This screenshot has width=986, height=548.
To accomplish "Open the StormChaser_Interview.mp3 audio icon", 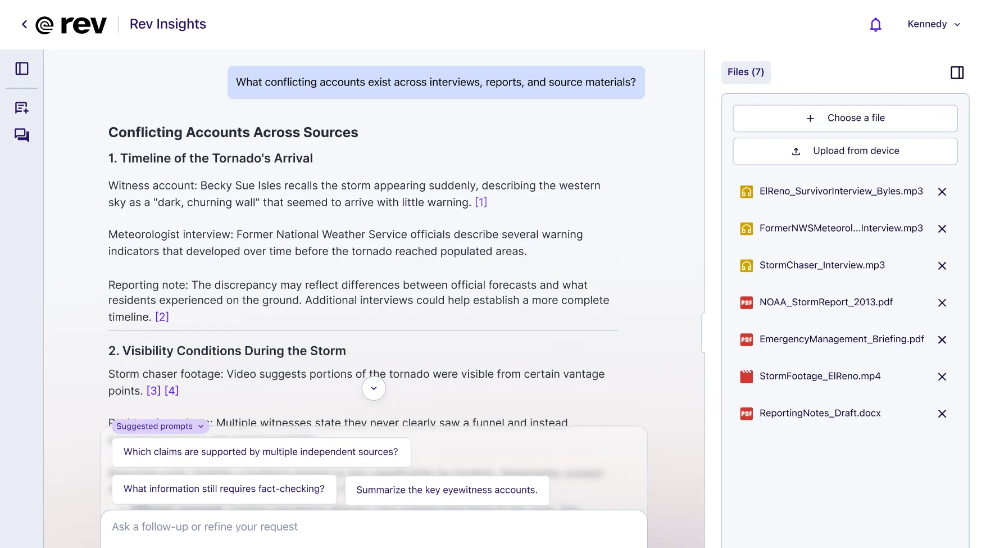I will (746, 266).
